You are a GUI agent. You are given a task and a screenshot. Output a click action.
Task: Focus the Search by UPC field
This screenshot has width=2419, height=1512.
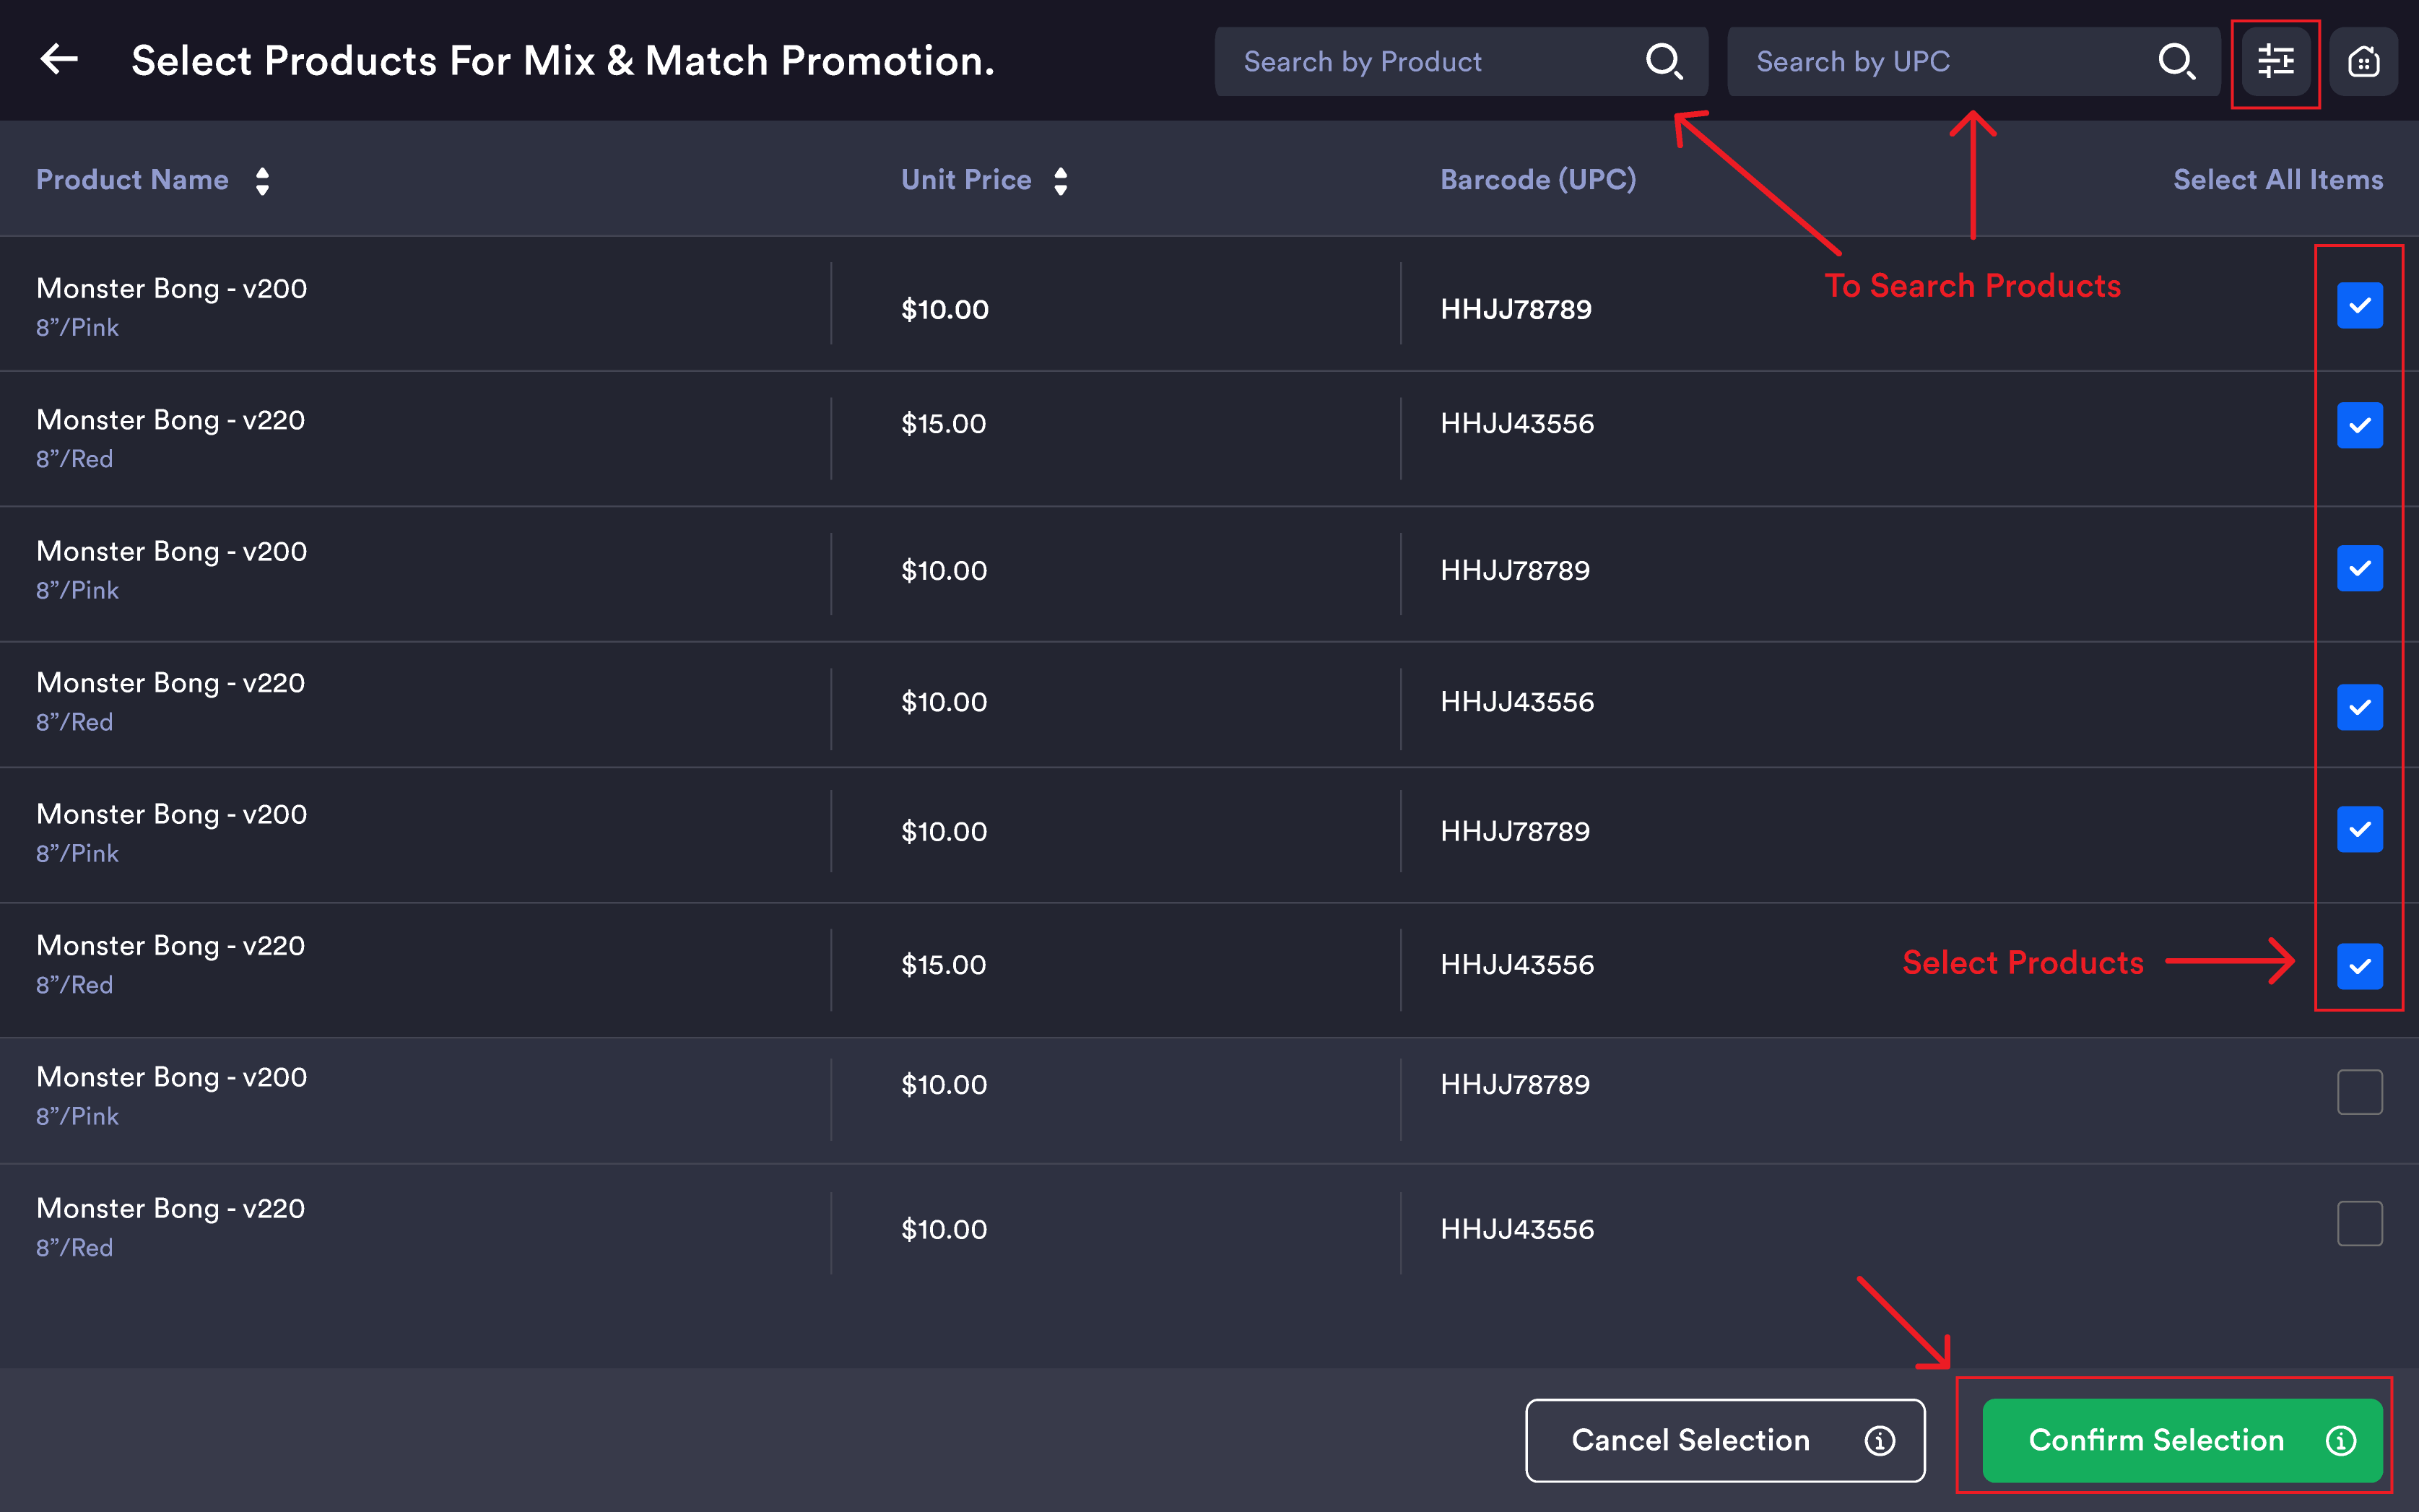click(x=1973, y=61)
